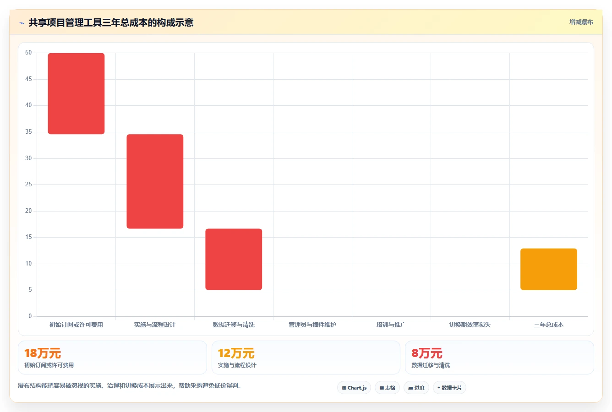Click the lightning icon beside the chart title
612x412 pixels.
click(22, 22)
